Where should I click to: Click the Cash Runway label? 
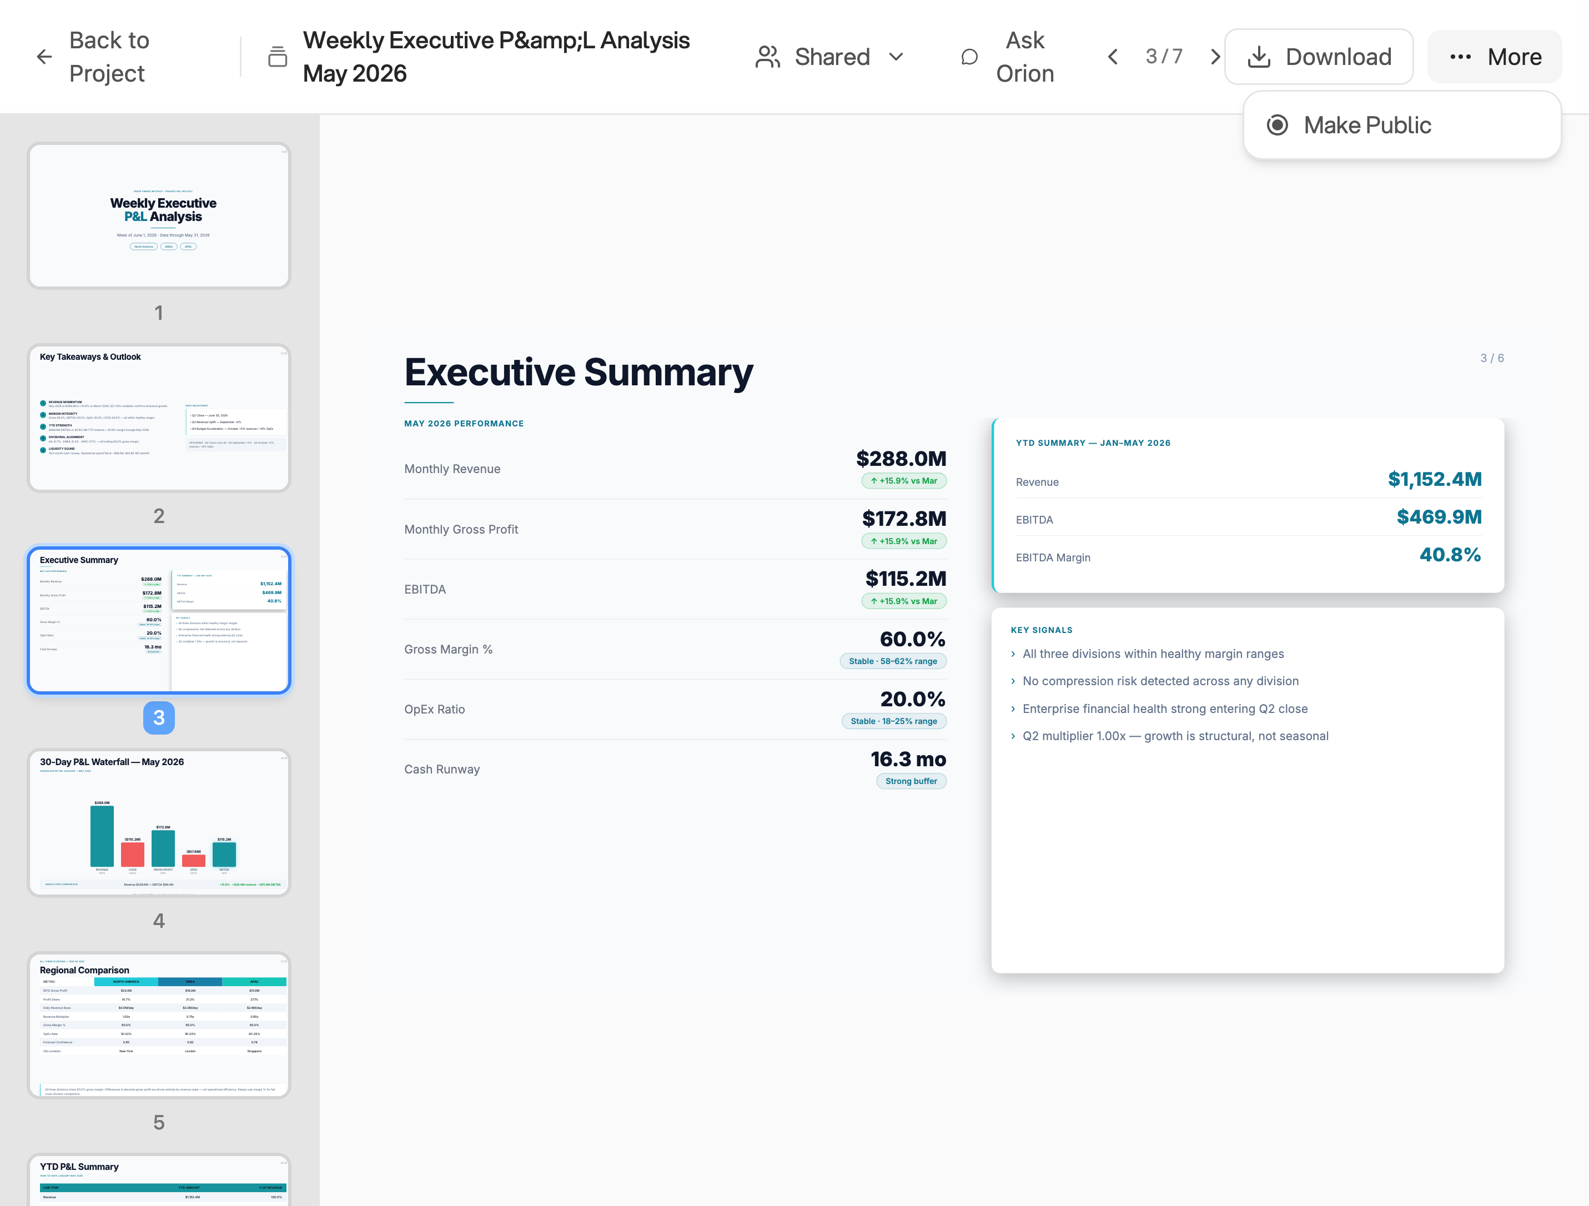click(442, 769)
